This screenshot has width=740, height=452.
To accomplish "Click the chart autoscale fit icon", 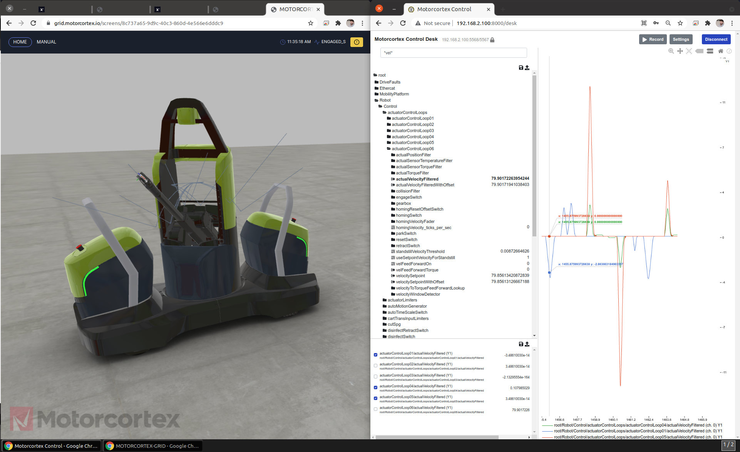I will coord(689,51).
